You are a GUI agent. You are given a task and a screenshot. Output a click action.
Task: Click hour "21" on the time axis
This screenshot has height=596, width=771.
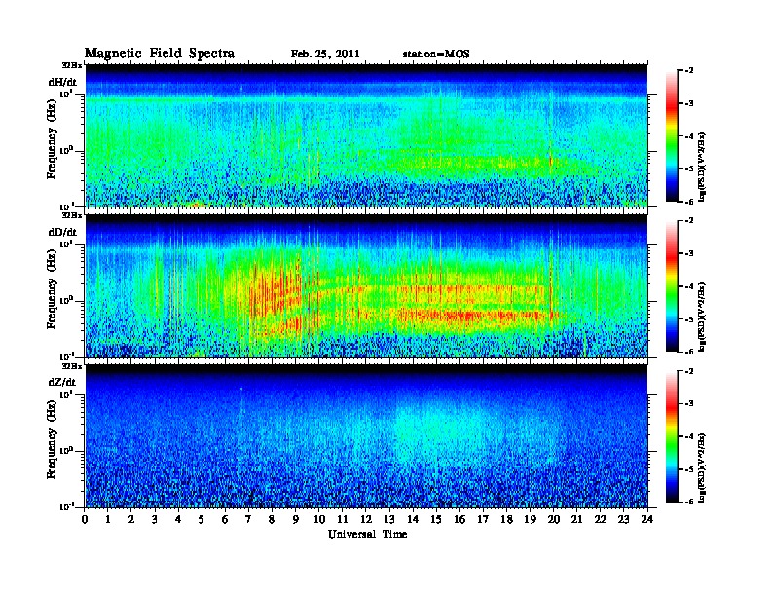click(576, 519)
